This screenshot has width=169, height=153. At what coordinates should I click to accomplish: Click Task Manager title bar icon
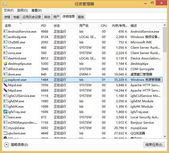[5, 4]
